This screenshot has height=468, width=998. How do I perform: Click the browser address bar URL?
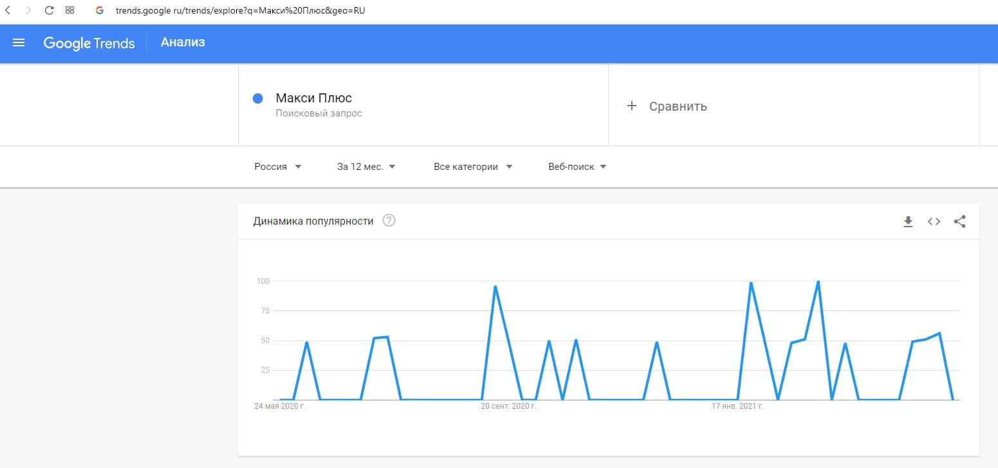click(240, 11)
